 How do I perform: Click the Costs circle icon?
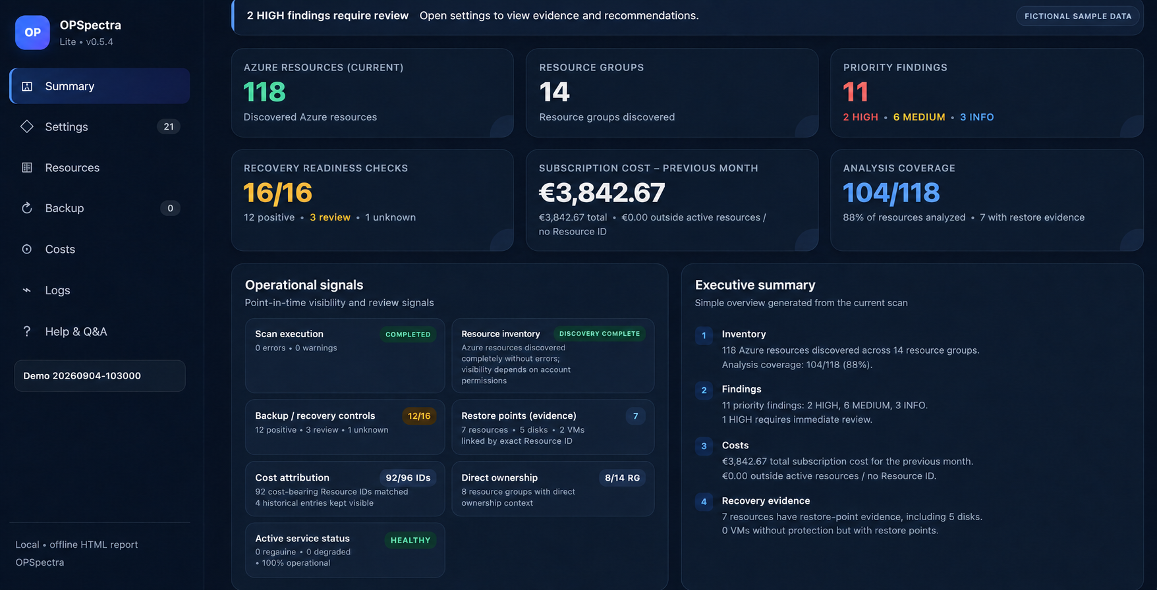[x=27, y=249]
